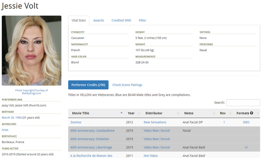Open the Credited With tab
The image size is (261, 158).
(121, 20)
